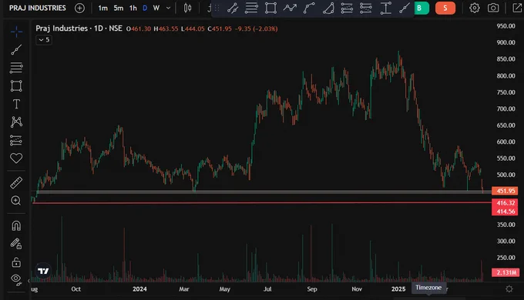The height and width of the screenshot is (300, 524).
Task: Click the 2025 label on time axis
Action: [x=398, y=289]
